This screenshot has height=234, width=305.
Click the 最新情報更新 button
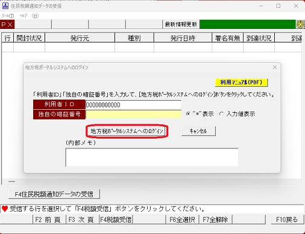pyautogui.click(x=181, y=24)
